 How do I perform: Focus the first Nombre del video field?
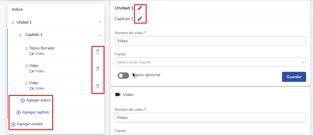pos(210,41)
